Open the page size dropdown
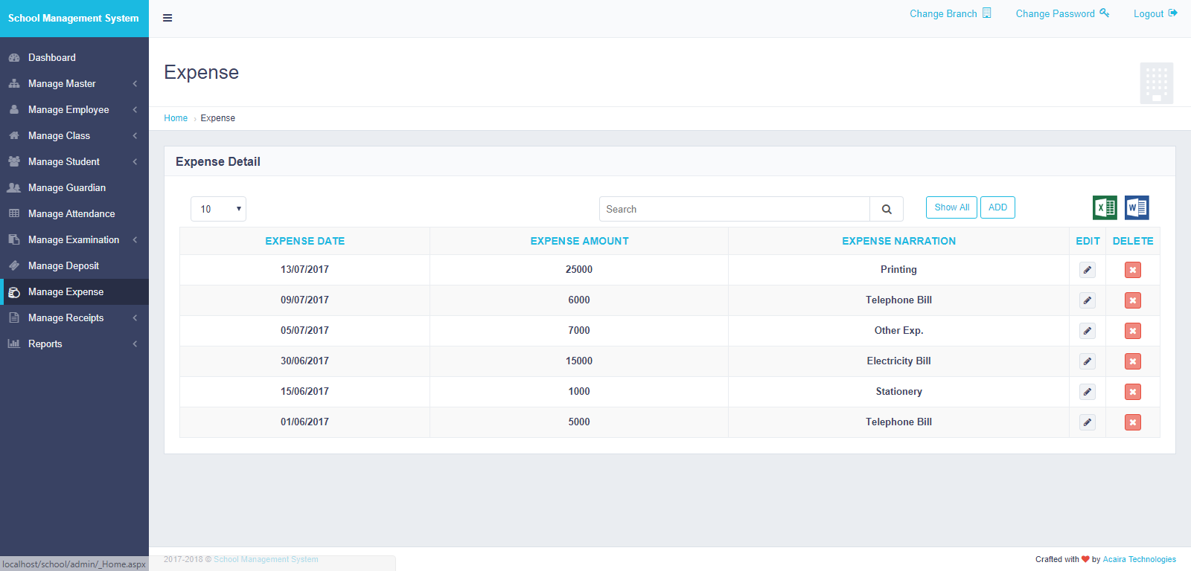This screenshot has height=571, width=1191. pos(218,209)
